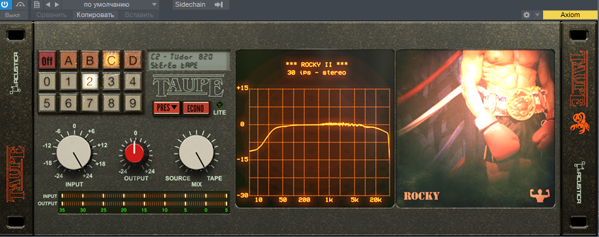Select tape bank A button
The height and width of the screenshot is (237, 599).
point(69,61)
